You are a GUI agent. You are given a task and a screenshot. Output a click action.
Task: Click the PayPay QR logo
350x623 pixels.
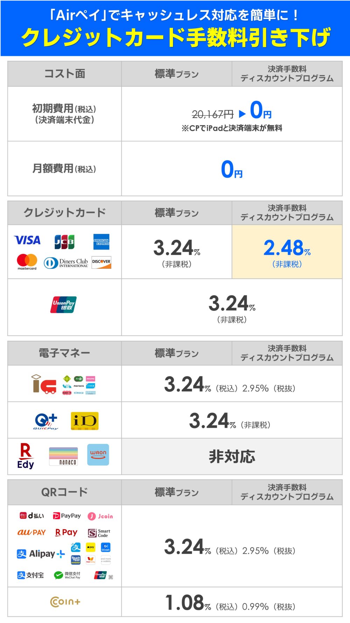click(66, 516)
